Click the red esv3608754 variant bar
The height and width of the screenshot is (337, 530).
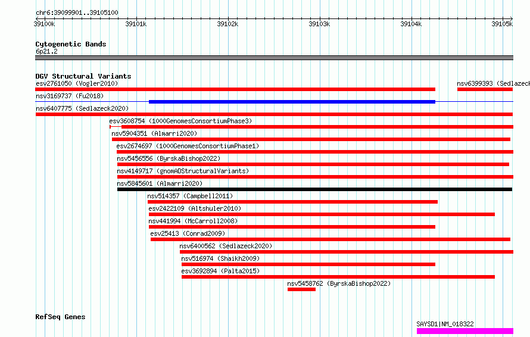311,127
